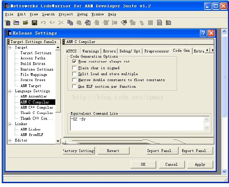The height and width of the screenshot is (187, 229).
Task: Open the Help menu
Action: (x=112, y=14)
